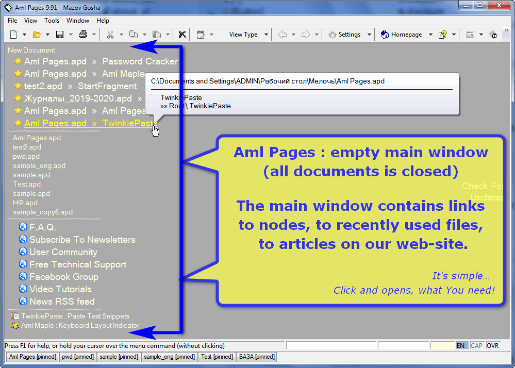
Task: Click the globe icon beside Video Tutorials
Action: (23, 289)
